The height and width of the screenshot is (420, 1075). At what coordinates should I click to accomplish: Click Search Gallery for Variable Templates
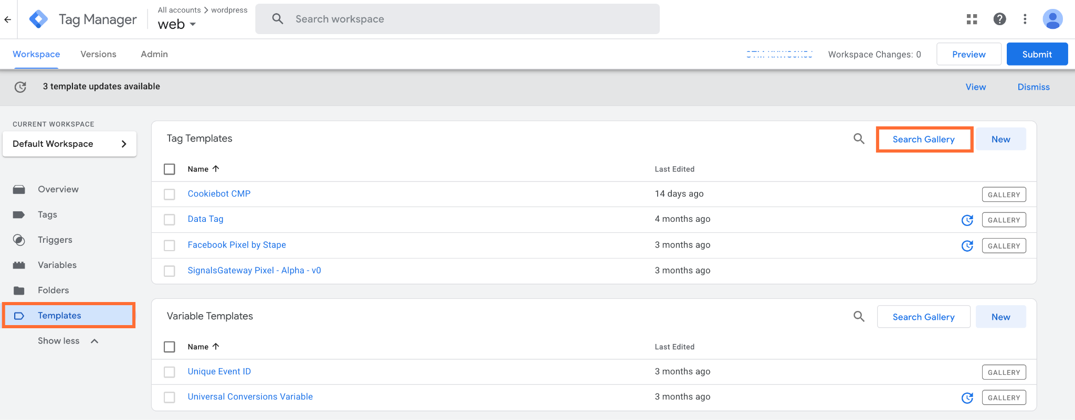924,317
